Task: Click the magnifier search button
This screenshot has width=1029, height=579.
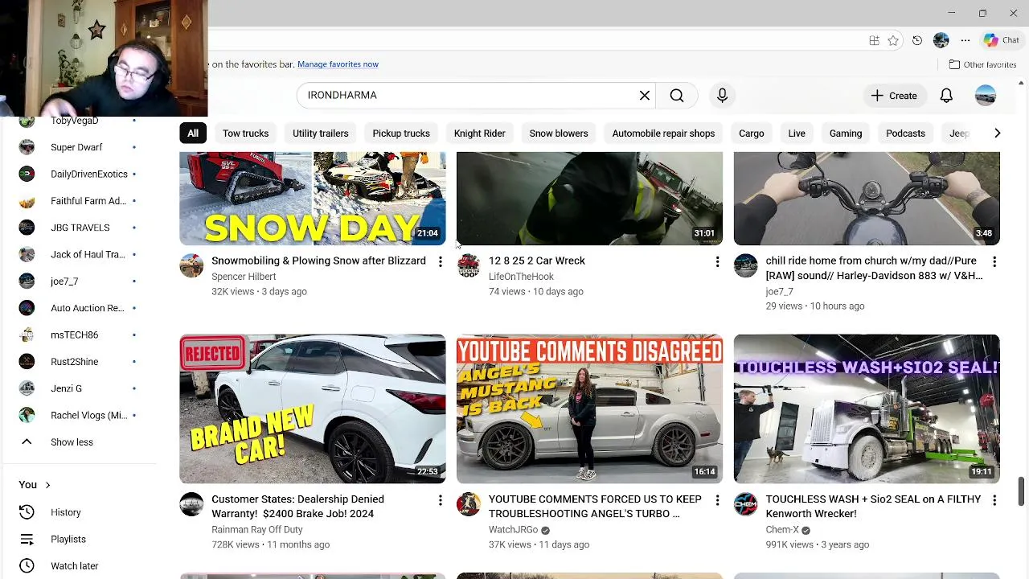Action: pyautogui.click(x=677, y=96)
